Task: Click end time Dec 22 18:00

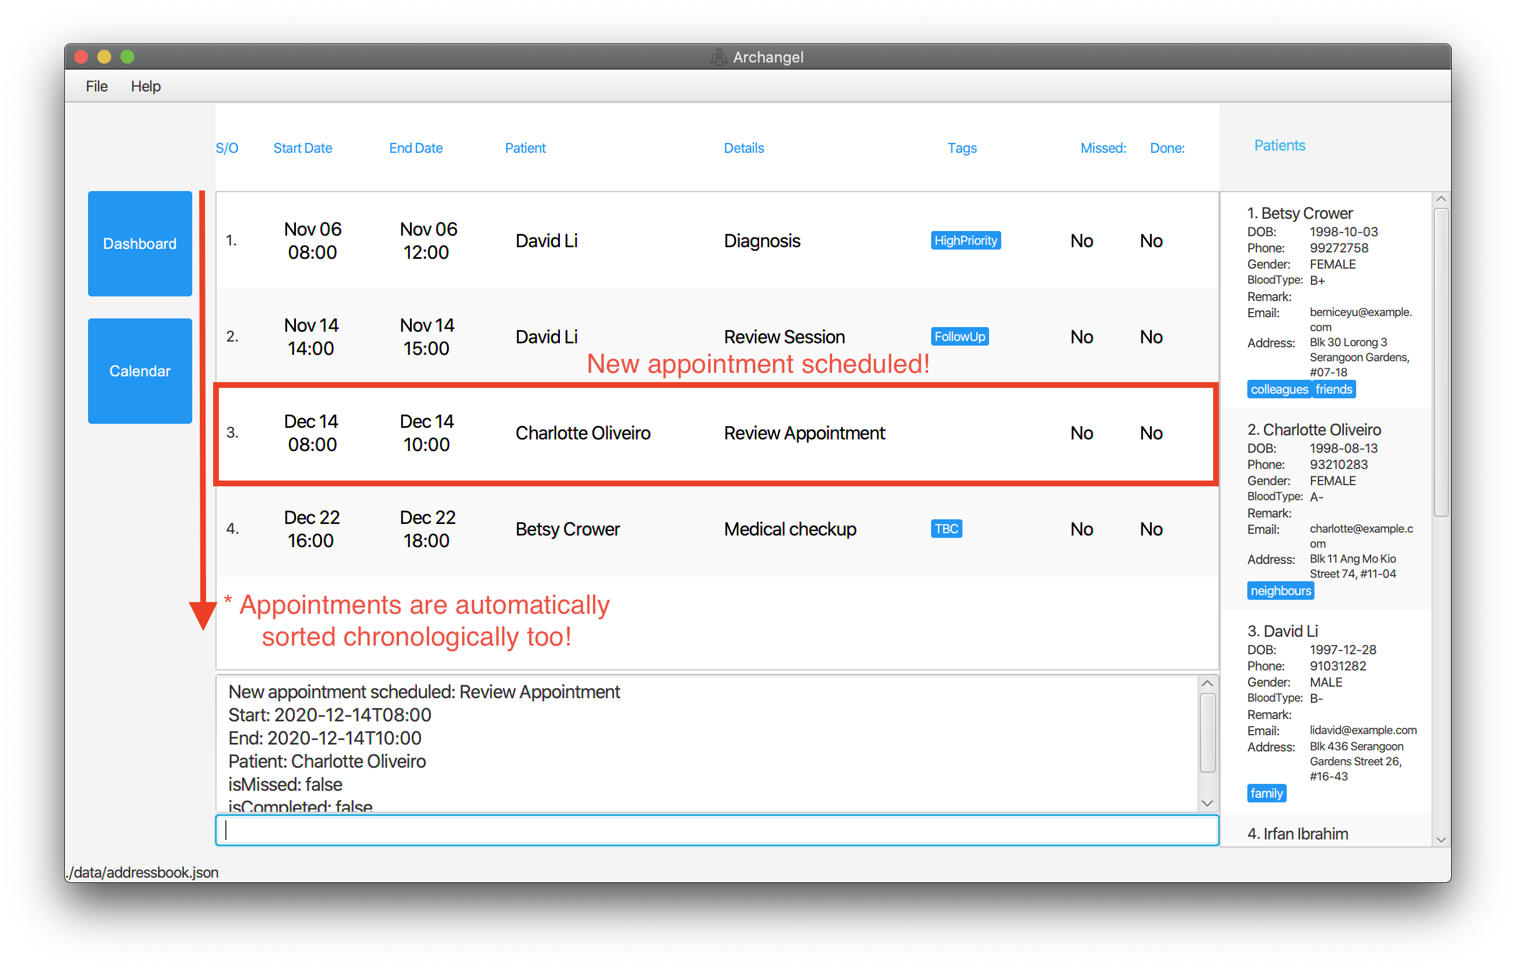Action: [x=427, y=529]
